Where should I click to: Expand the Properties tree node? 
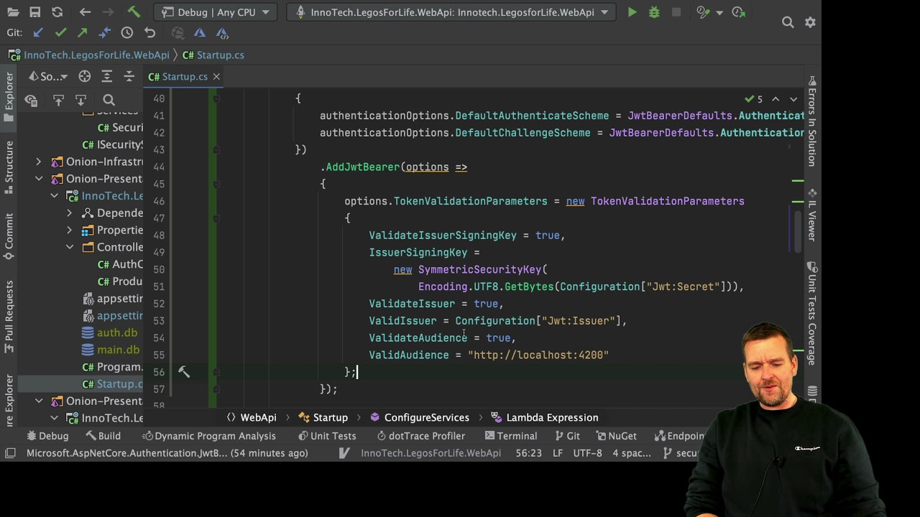click(x=69, y=230)
